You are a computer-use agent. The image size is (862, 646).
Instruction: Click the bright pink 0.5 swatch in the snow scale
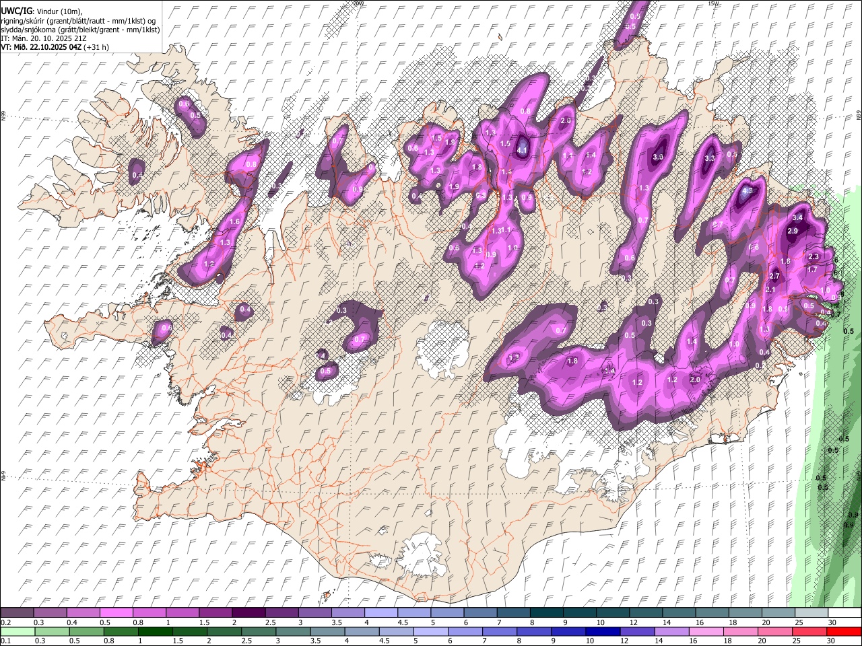coord(117,612)
